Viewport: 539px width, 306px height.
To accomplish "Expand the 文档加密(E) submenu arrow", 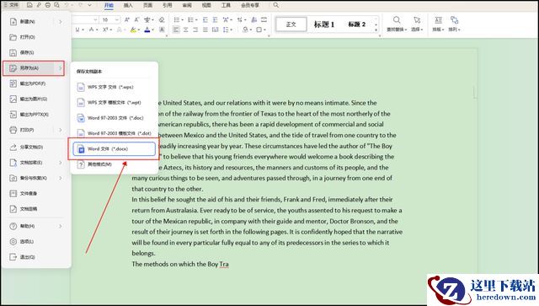I will [60, 163].
